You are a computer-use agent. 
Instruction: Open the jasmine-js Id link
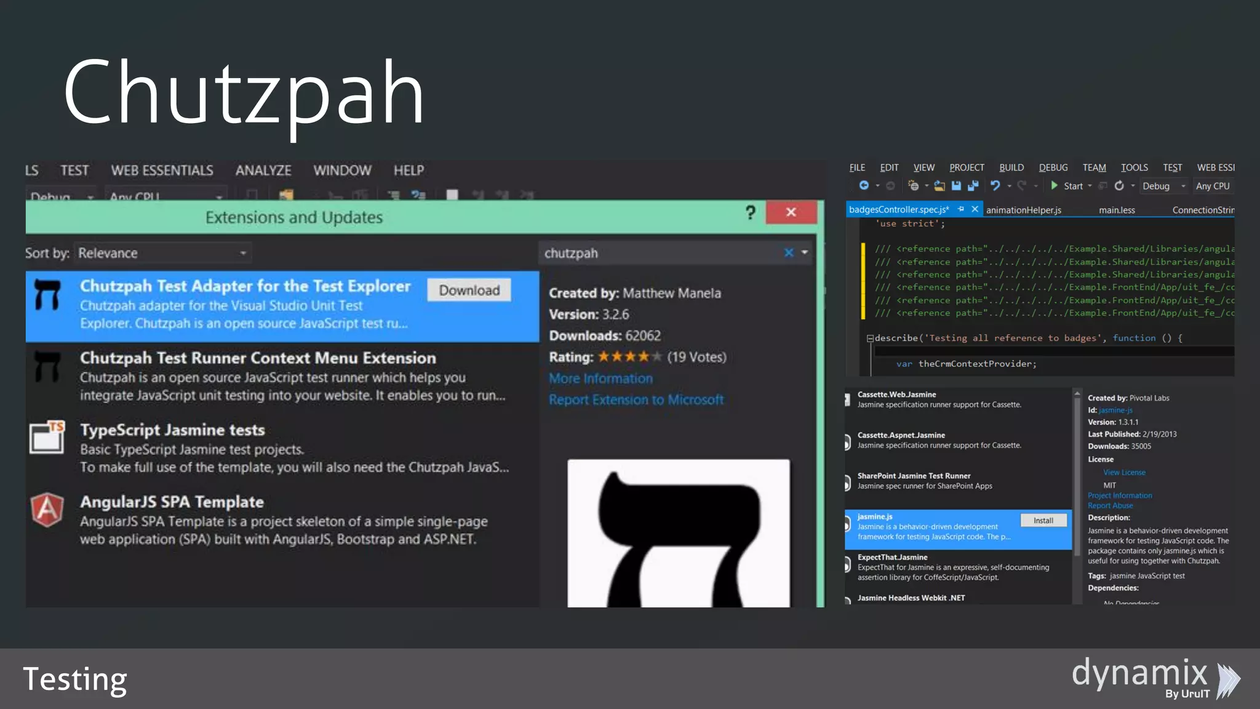click(1115, 411)
